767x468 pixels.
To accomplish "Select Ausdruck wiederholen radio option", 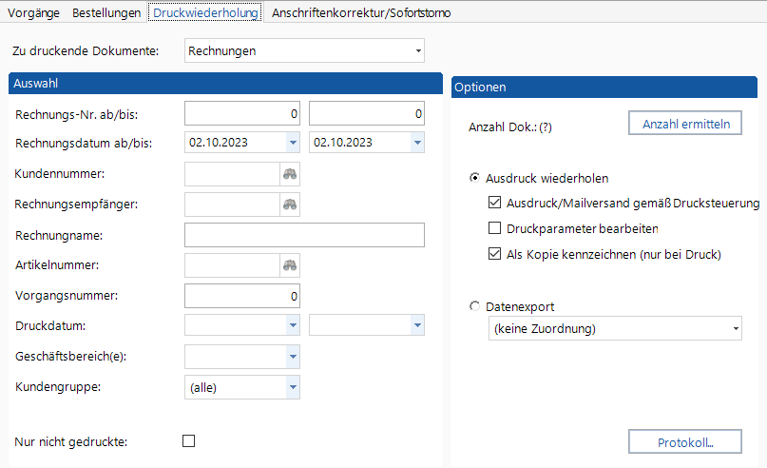I will pyautogui.click(x=474, y=178).
